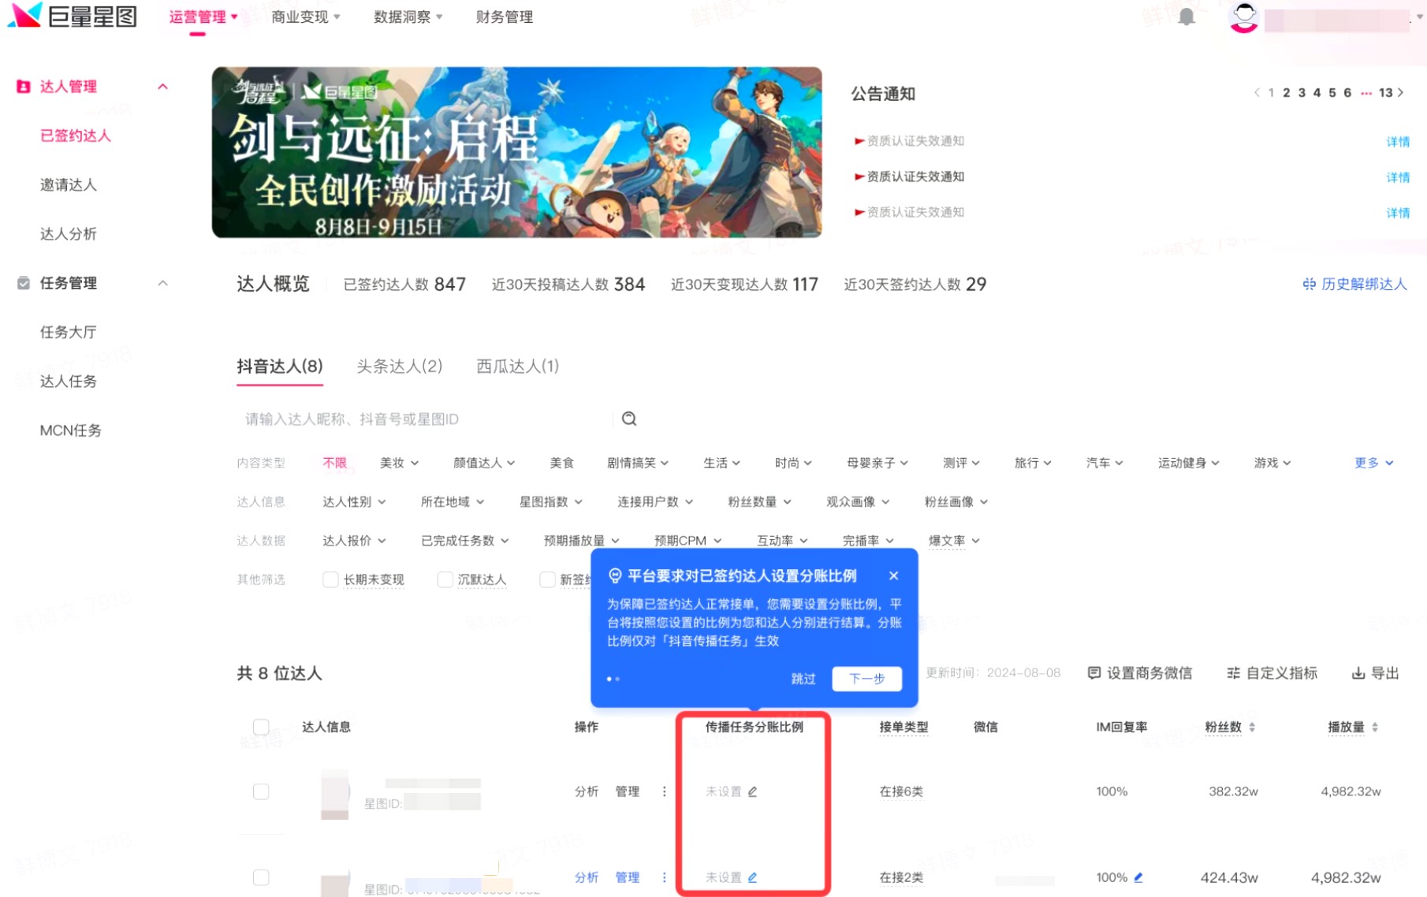
Task: Open 任务大厅 in the sidebar
Action: click(69, 333)
